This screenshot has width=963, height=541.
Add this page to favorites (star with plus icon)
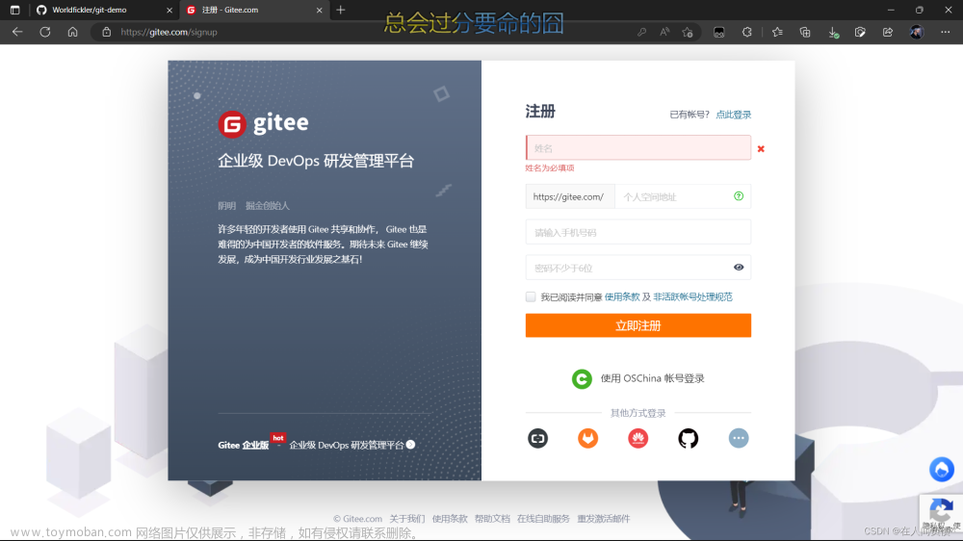[x=688, y=32]
